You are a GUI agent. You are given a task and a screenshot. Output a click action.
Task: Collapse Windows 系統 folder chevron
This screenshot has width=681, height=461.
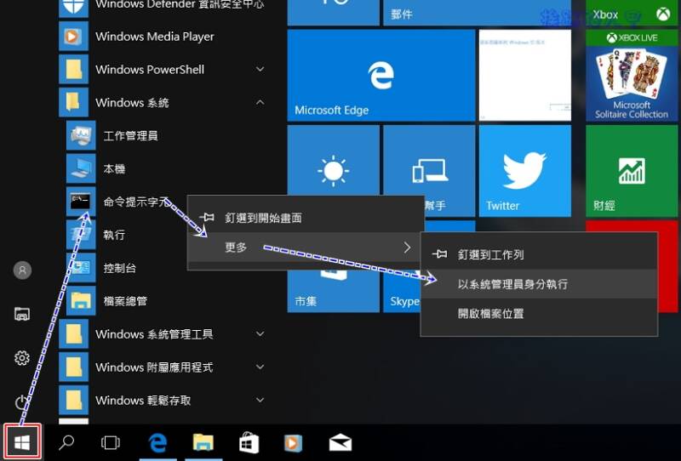(x=260, y=102)
